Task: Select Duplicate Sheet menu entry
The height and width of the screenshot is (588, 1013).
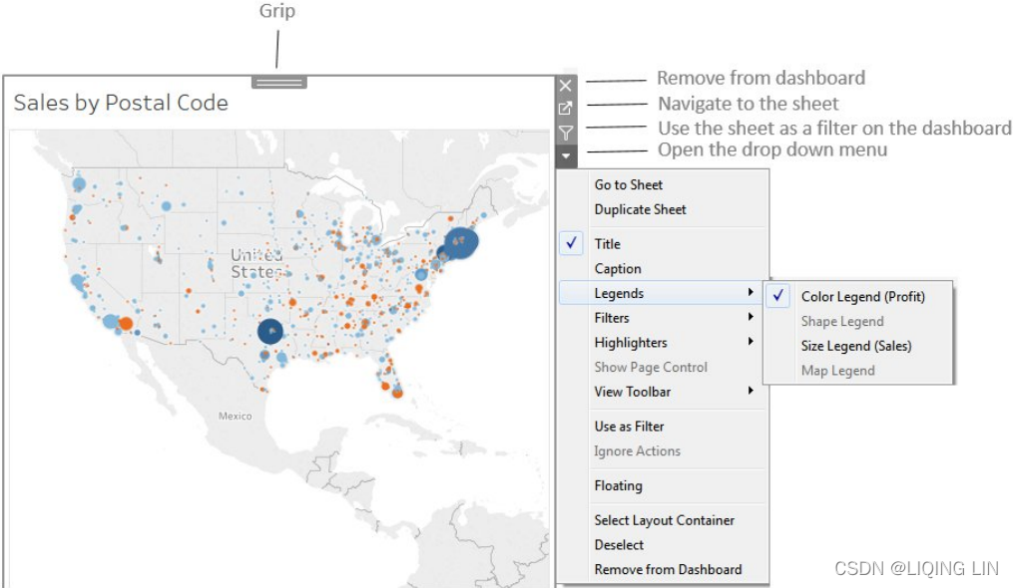Action: click(x=664, y=209)
